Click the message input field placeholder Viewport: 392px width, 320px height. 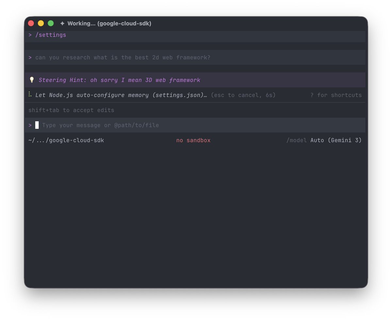(100, 125)
